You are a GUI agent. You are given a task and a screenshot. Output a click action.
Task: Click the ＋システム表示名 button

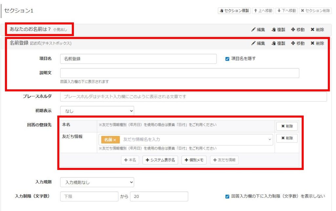(x=160, y=160)
